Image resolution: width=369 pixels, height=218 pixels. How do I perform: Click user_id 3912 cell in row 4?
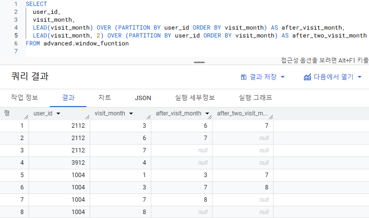point(78,162)
